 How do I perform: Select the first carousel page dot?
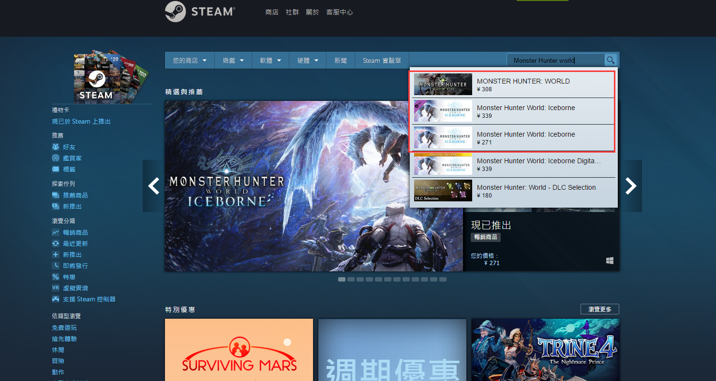342,279
